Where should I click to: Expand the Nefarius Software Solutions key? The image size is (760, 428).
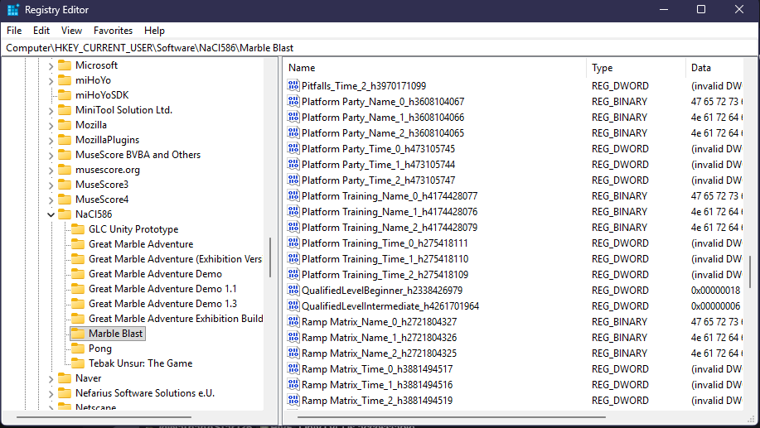51,393
